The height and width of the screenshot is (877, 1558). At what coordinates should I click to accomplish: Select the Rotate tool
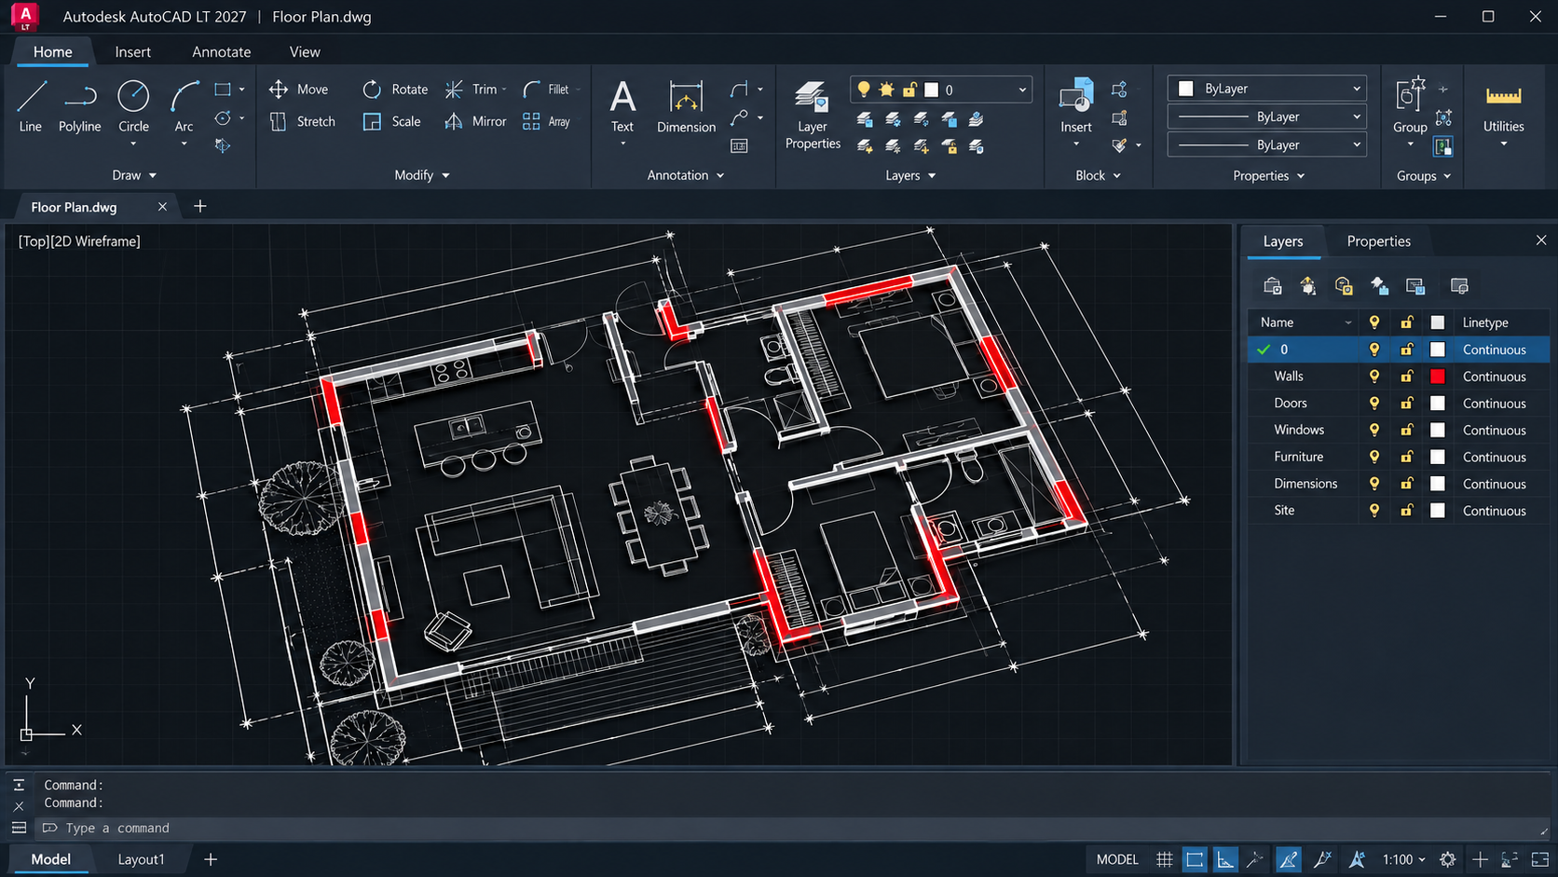pos(395,89)
